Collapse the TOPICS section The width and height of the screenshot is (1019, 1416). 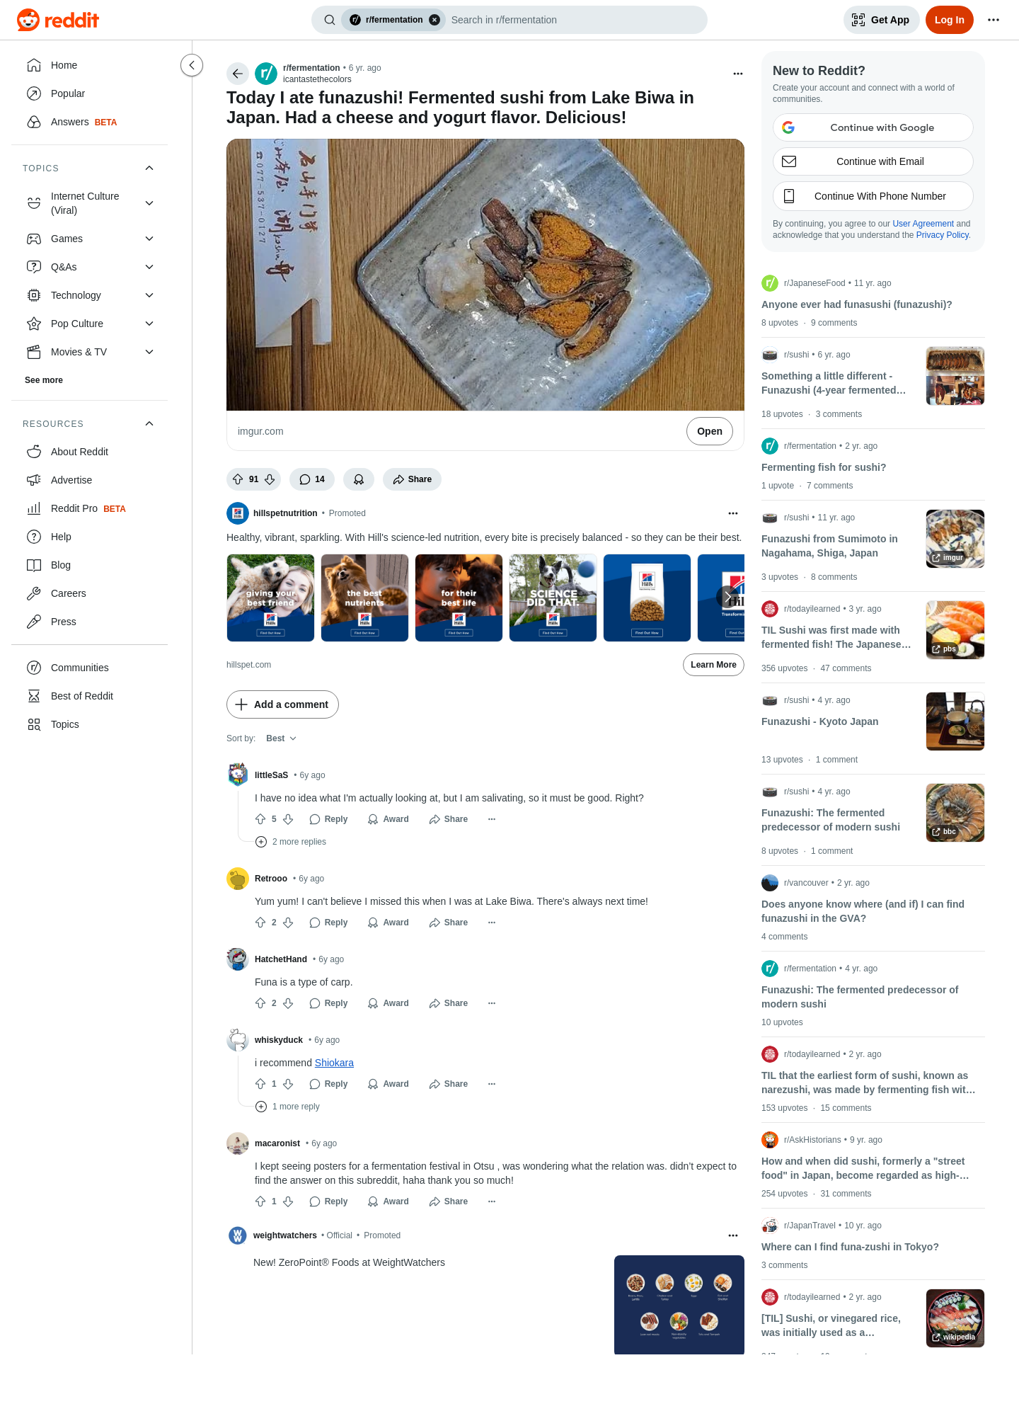point(149,168)
